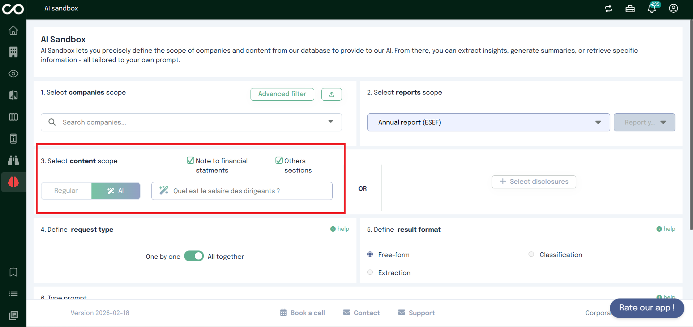Open the account profile icon

(x=673, y=8)
